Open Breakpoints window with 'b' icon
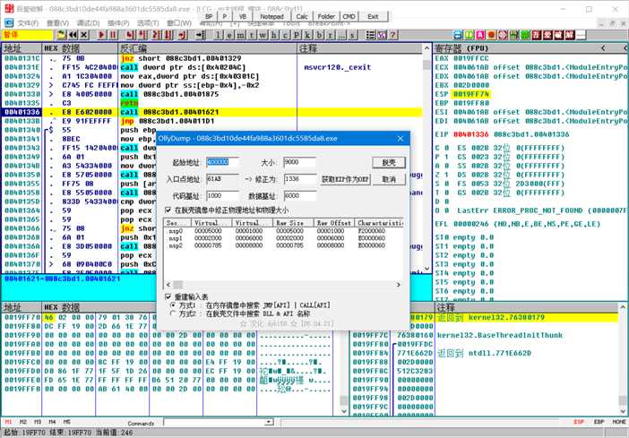The height and width of the screenshot is (438, 629). (x=319, y=35)
